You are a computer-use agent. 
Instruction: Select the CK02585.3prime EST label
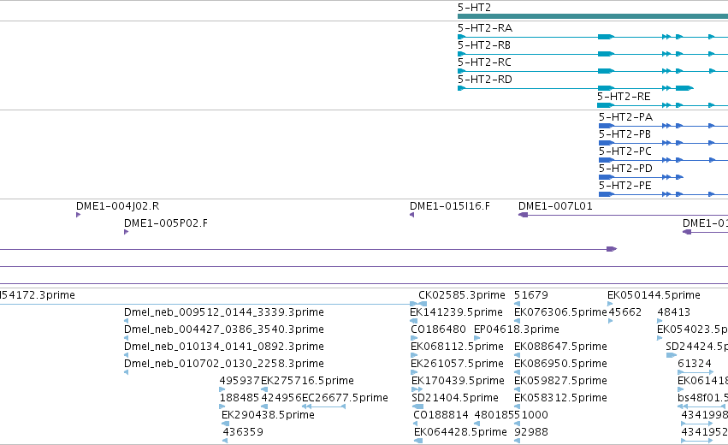tap(461, 296)
